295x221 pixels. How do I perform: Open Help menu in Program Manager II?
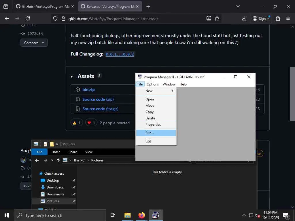click(x=183, y=84)
